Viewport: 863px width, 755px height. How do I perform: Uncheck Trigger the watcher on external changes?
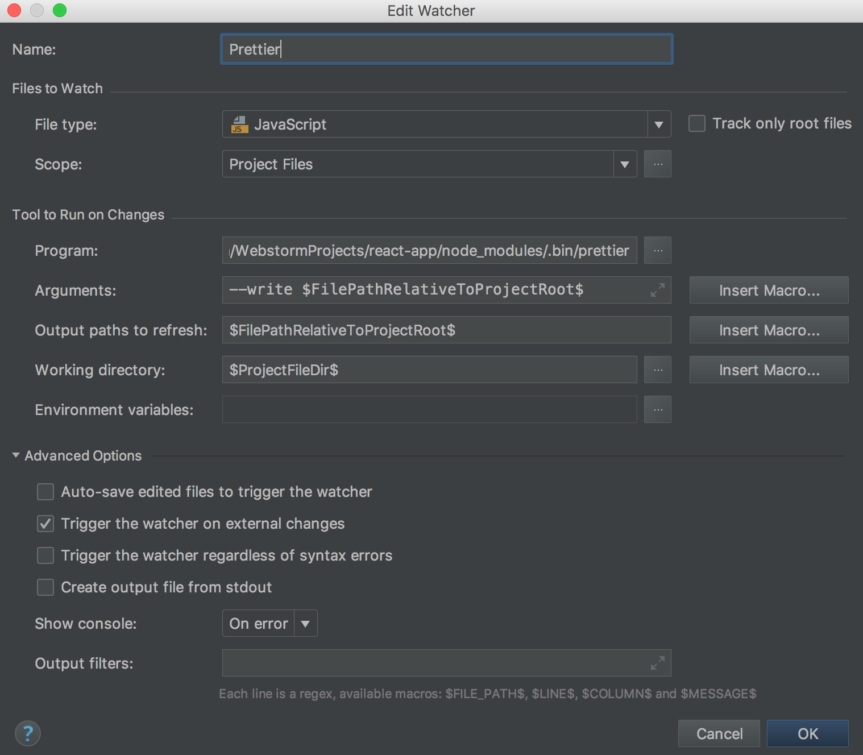(45, 524)
